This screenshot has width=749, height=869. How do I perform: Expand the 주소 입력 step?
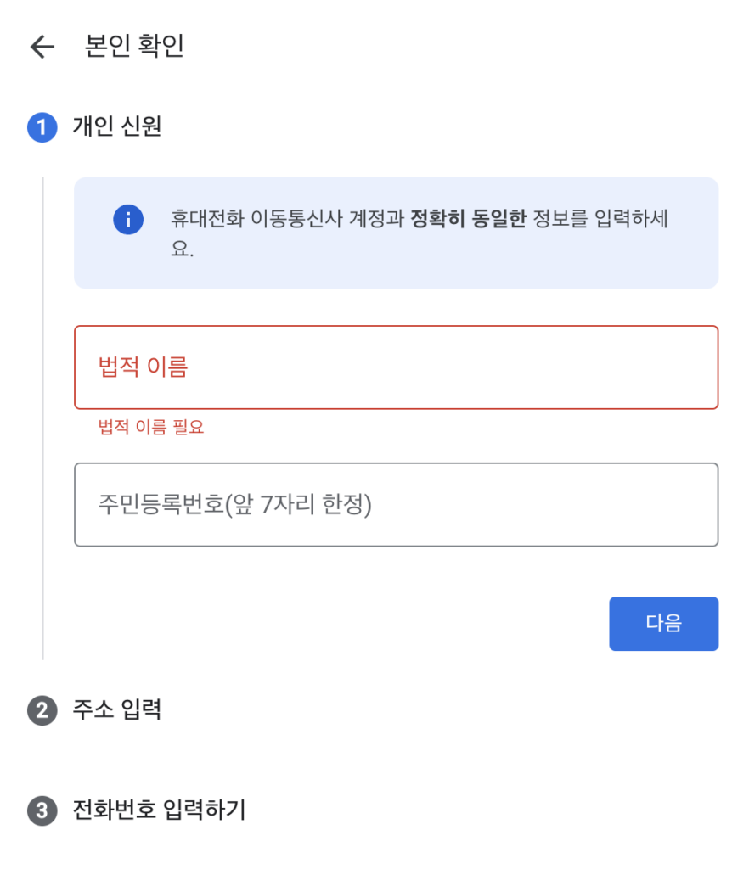117,709
